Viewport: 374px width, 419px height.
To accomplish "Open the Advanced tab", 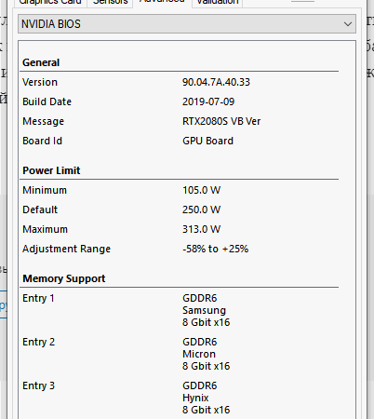I will (162, 2).
